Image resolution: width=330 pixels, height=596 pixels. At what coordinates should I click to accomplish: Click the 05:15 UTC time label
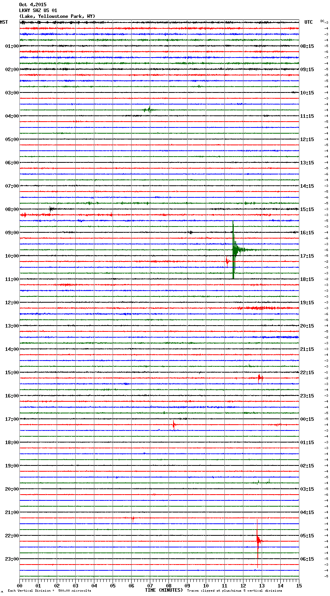coord(307,536)
